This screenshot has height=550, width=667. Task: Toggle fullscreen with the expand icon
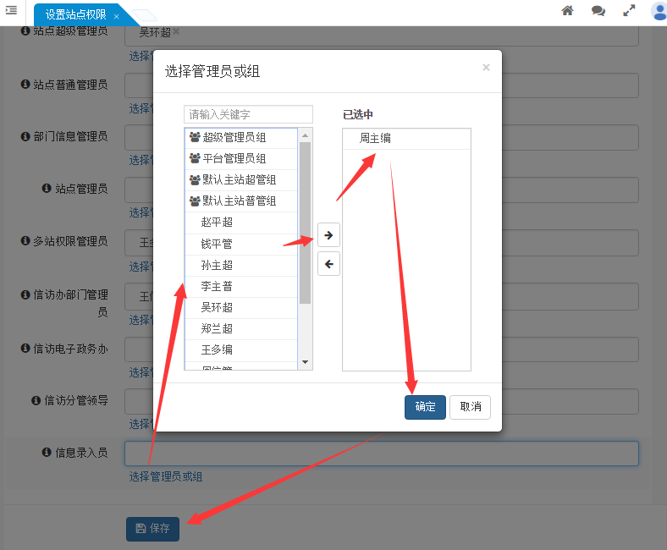pos(629,11)
